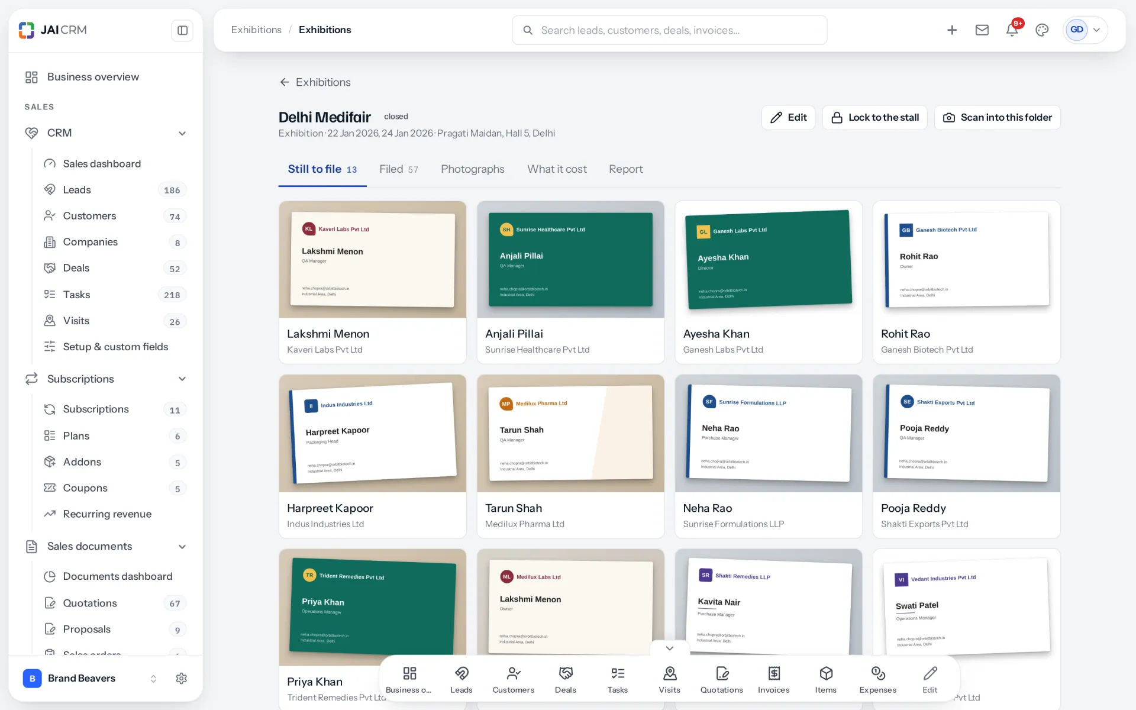
Task: Toggle the sidebar collapse icon
Action: pos(182,30)
